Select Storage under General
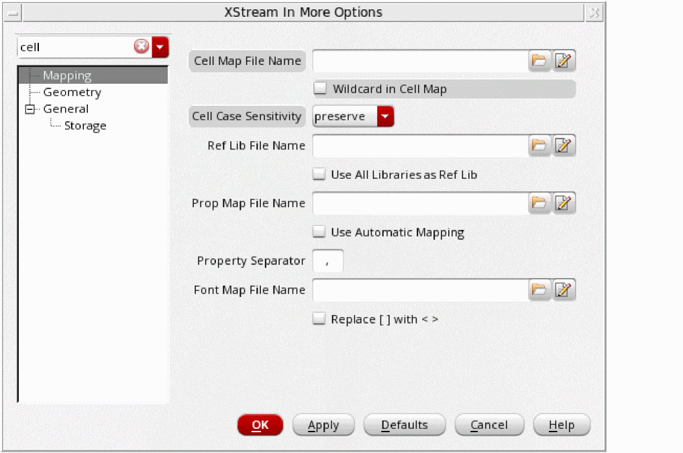This screenshot has width=683, height=453. [85, 126]
